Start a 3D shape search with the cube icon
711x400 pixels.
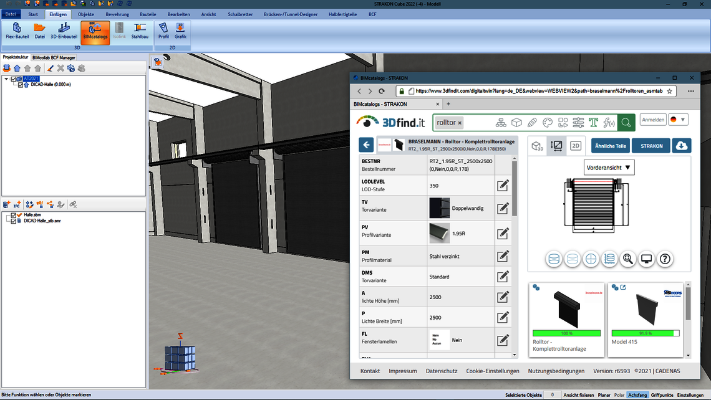click(x=516, y=123)
